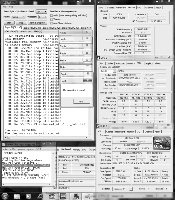Click the Start button in Hyper PI

pos(9,23)
